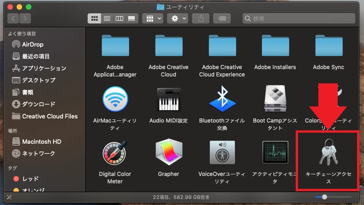The width and height of the screenshot is (364, 205).
Task: Go forward with the right arrow
Action: click(x=25, y=18)
